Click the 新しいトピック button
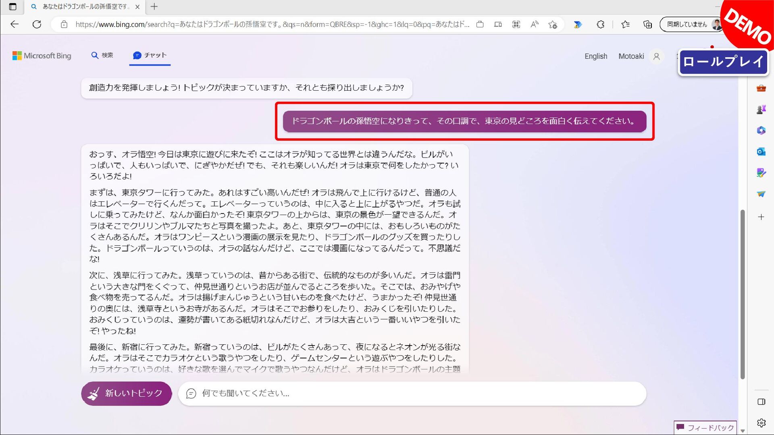The width and height of the screenshot is (774, 435). point(127,393)
